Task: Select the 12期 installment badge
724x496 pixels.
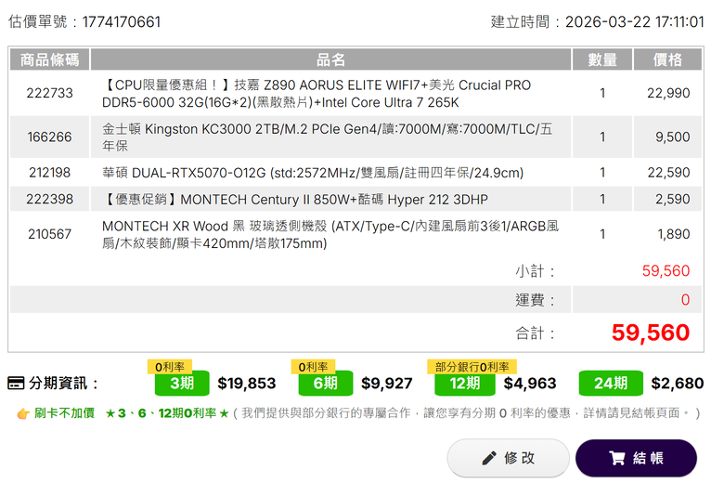Action: [465, 384]
